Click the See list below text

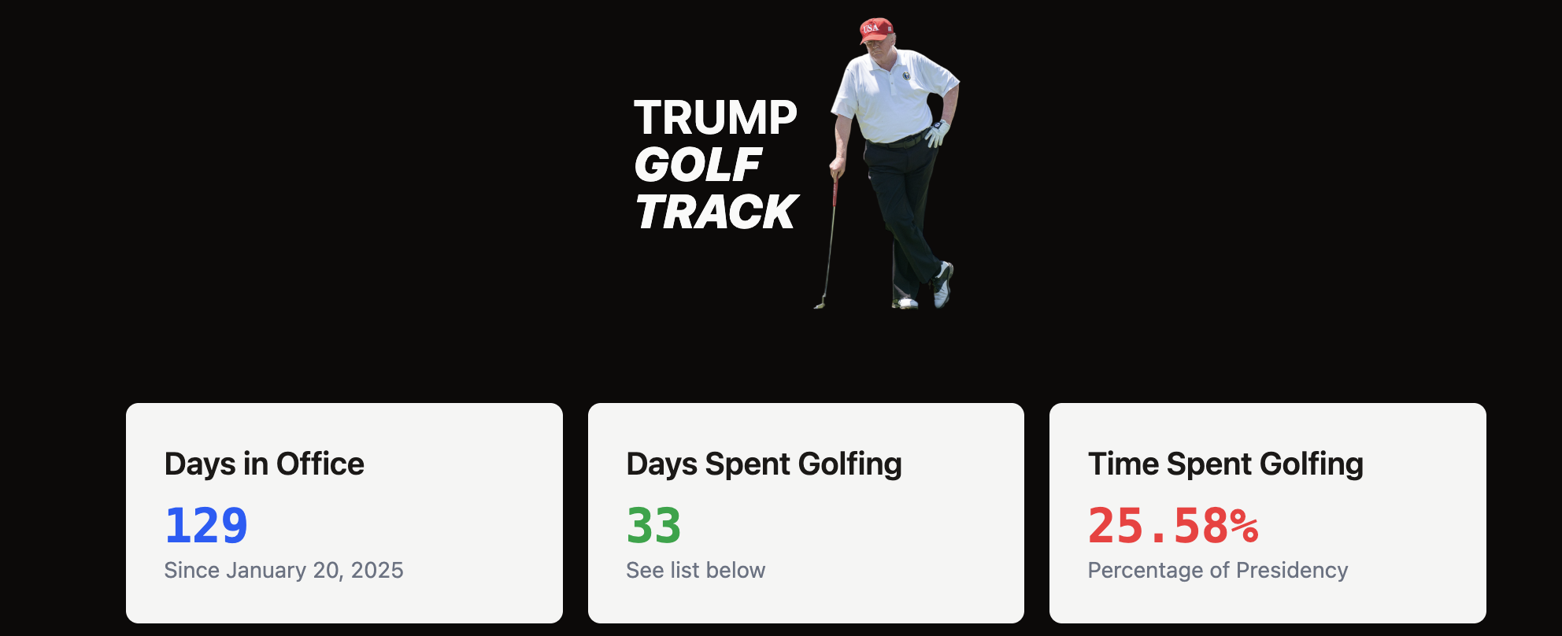(x=696, y=570)
